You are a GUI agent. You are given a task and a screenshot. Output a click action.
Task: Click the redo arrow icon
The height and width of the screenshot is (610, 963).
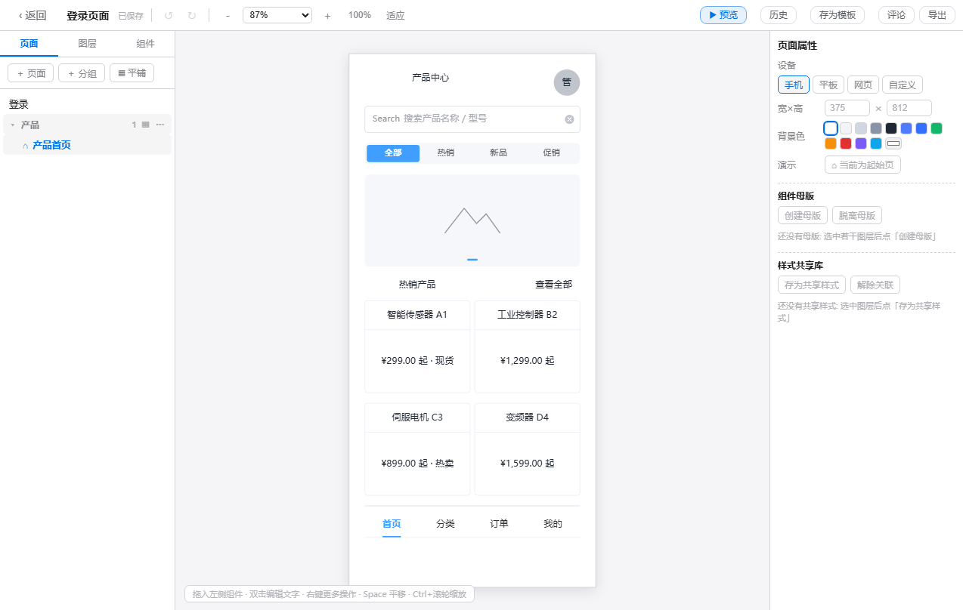coord(191,15)
